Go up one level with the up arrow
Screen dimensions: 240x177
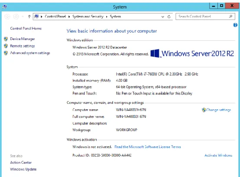click(x=29, y=16)
